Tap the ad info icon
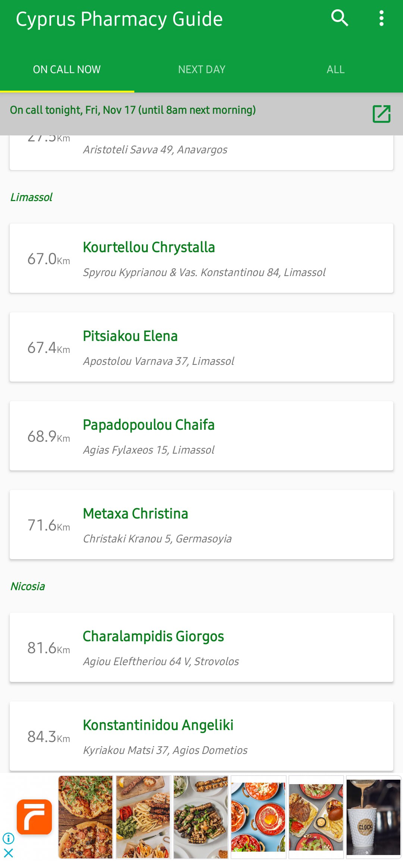The height and width of the screenshot is (861, 403). click(8, 838)
